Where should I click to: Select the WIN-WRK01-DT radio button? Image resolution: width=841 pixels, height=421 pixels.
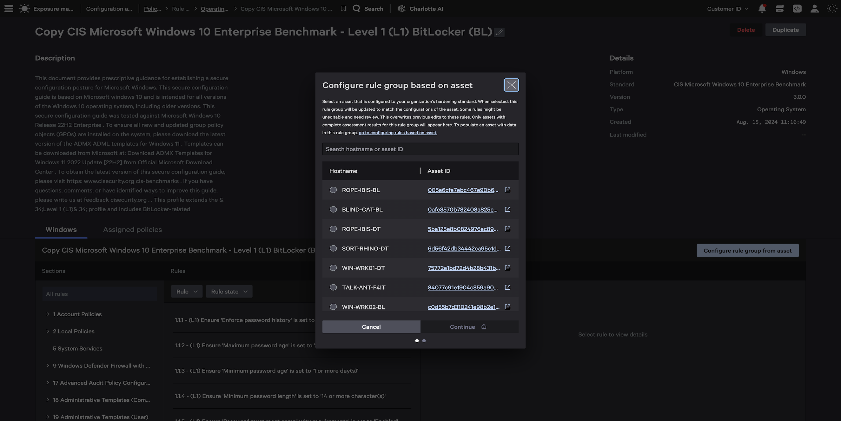click(333, 268)
